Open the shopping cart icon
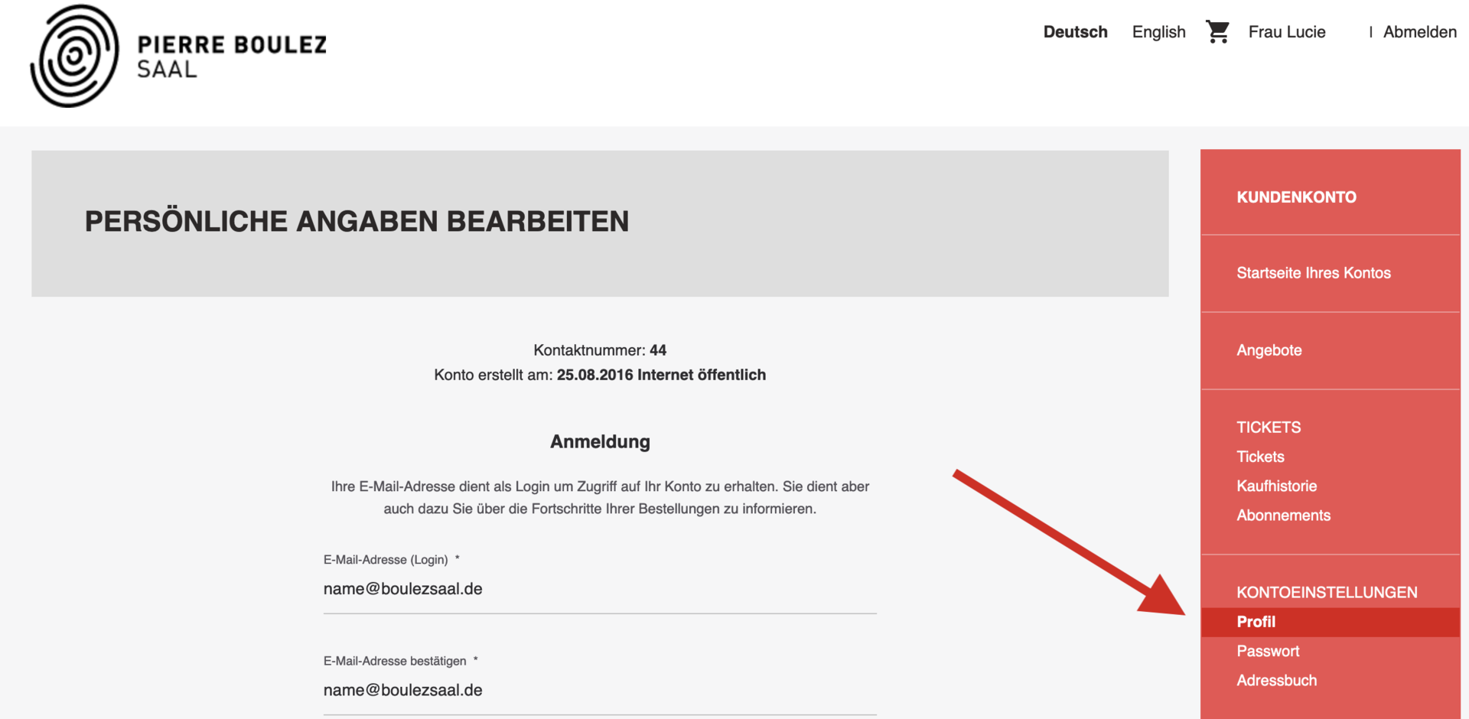The image size is (1469, 719). (x=1217, y=32)
